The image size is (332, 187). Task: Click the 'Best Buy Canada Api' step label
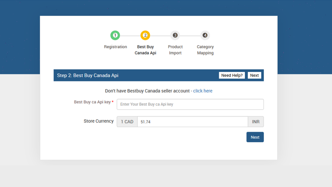pos(145,50)
